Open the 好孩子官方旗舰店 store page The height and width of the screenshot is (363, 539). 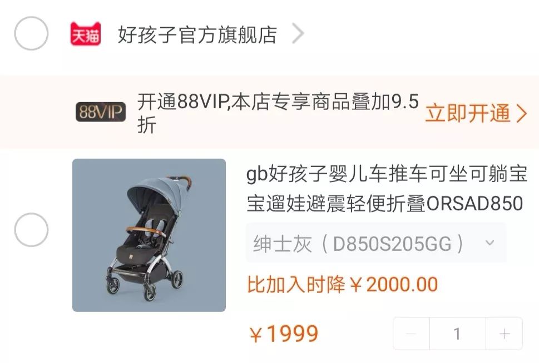coord(197,34)
